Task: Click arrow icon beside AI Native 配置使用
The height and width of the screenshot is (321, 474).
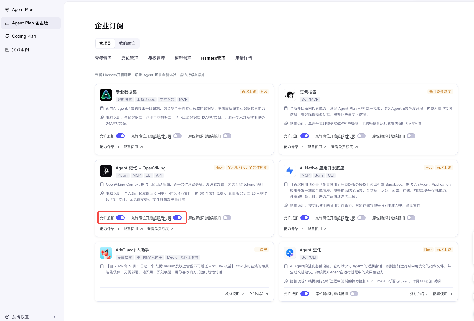Action: pos(325,229)
